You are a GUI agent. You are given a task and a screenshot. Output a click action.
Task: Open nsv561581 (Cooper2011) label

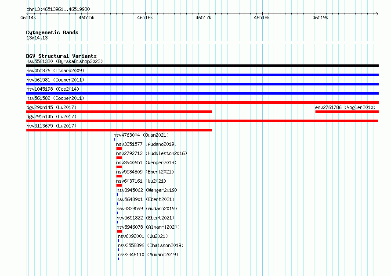click(55, 80)
